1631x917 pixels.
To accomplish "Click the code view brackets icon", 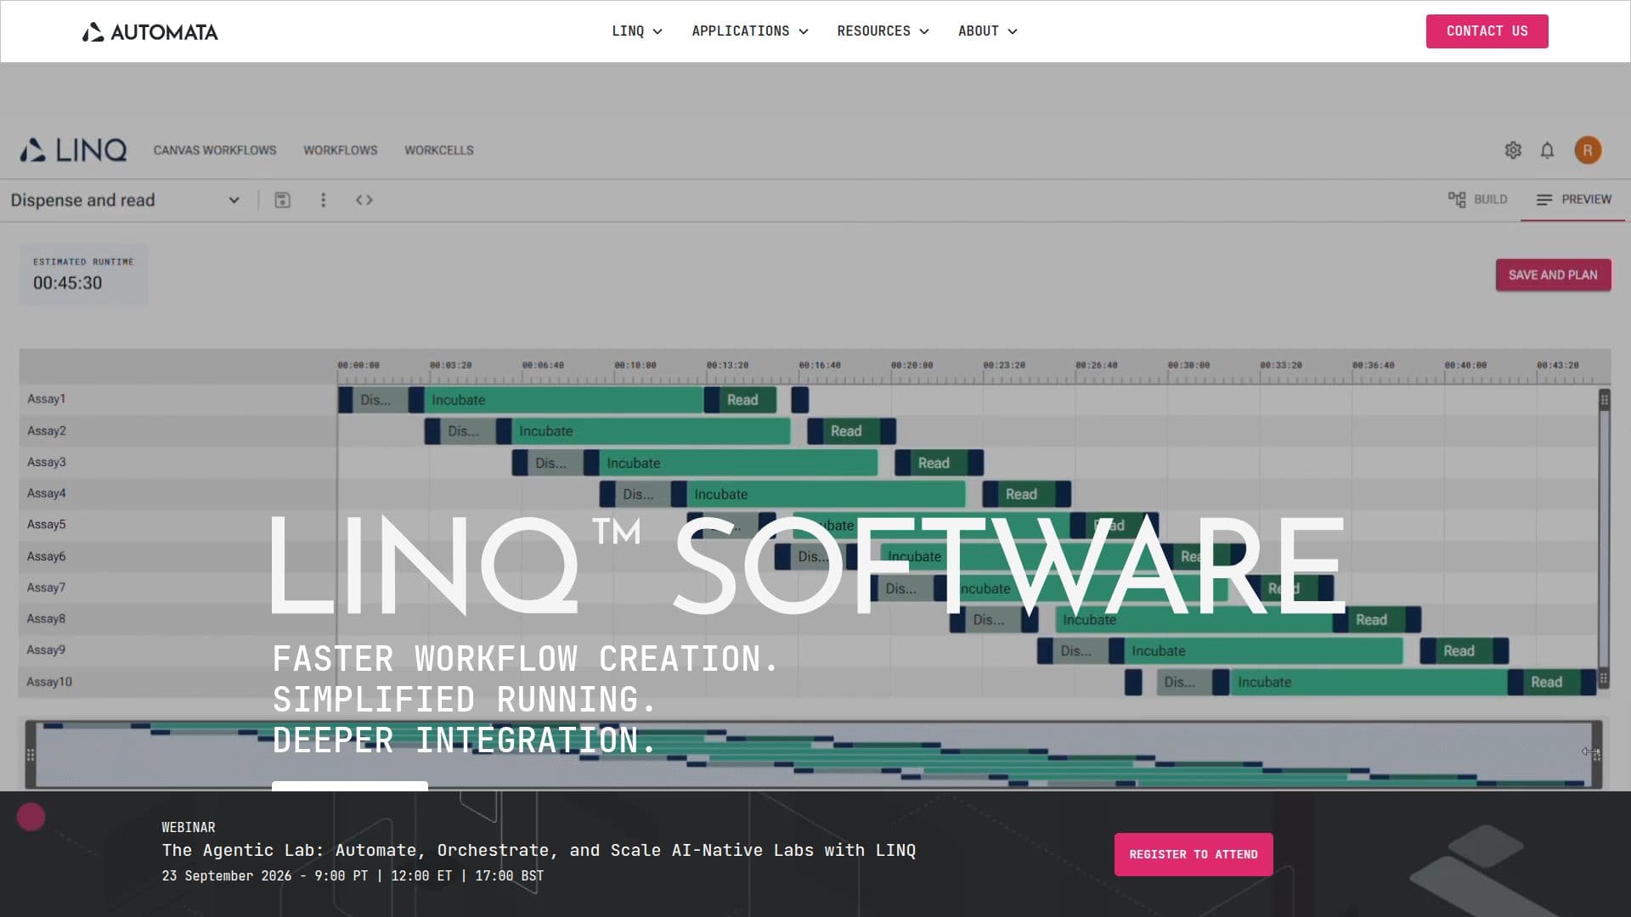I will [364, 200].
